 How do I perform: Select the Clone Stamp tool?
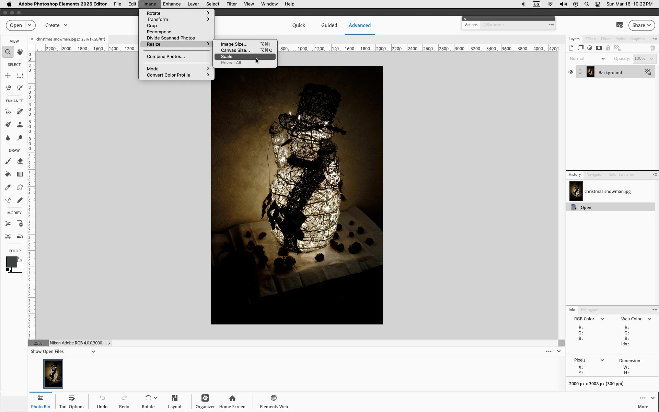point(20,125)
